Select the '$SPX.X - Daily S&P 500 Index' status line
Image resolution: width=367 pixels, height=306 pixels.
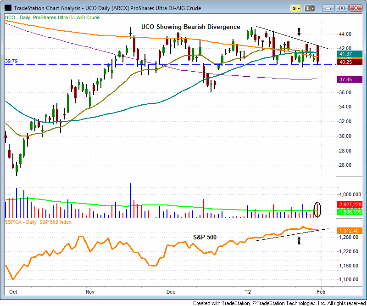(38, 222)
